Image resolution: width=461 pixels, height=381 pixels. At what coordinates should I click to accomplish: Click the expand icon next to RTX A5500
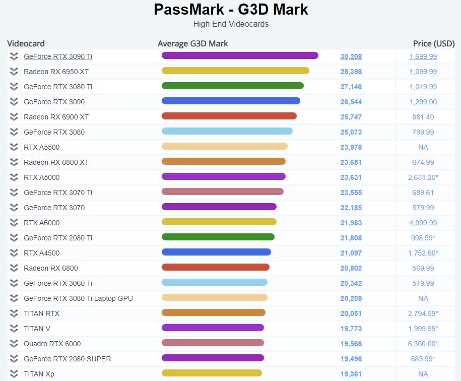coord(14,147)
